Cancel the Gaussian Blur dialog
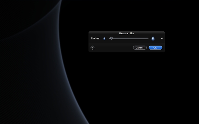The image size is (199, 124). [140, 48]
